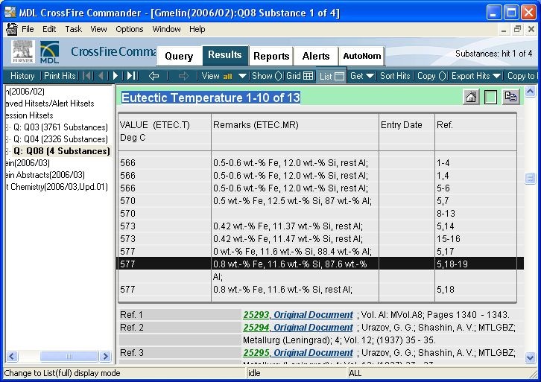
Task: Go to the first hit
Action: point(88,76)
